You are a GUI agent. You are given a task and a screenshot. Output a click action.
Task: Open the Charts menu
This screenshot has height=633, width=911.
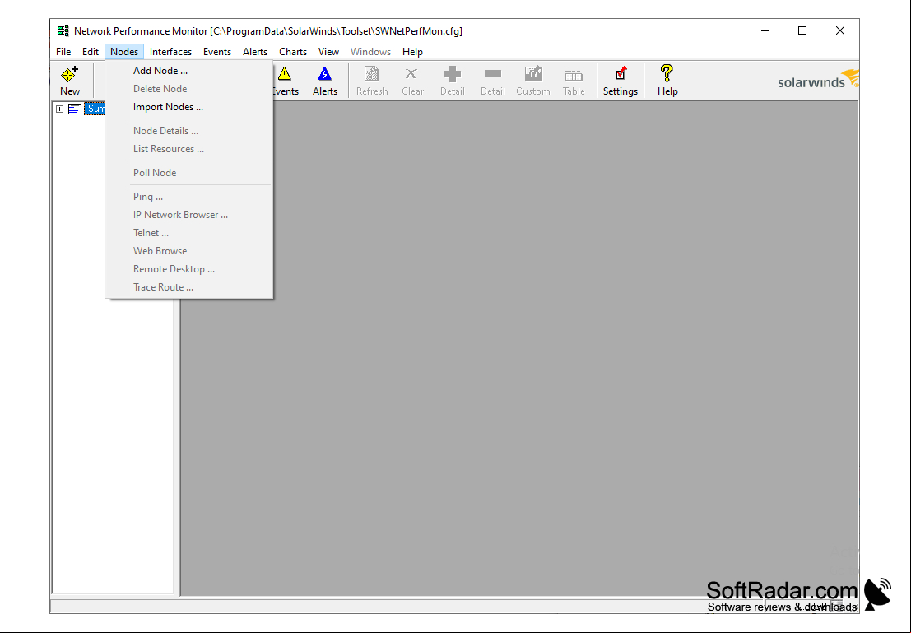pos(293,52)
